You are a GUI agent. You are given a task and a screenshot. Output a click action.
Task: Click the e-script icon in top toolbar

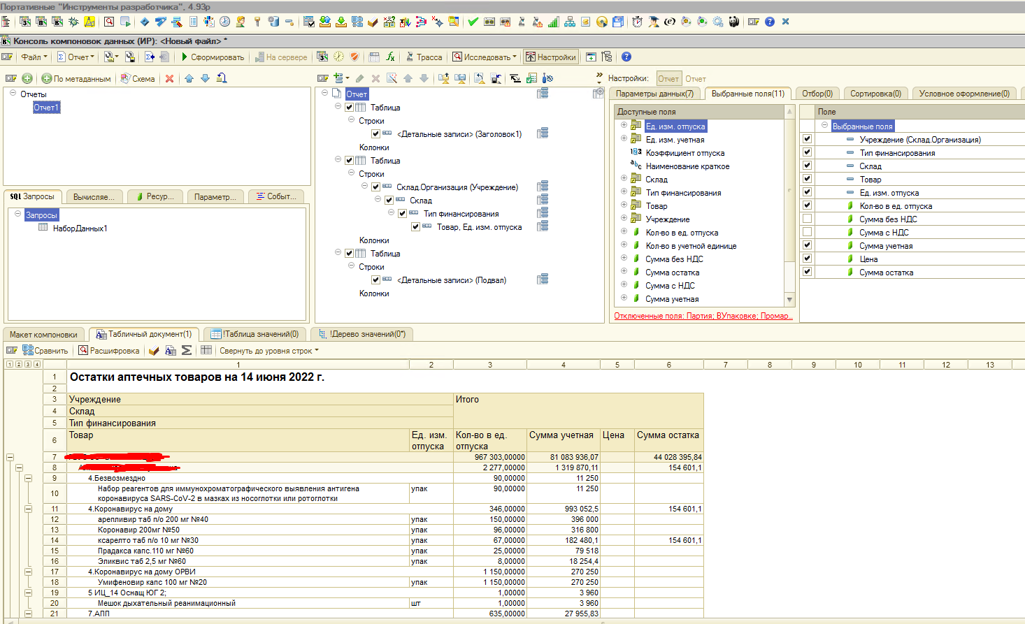pos(670,22)
